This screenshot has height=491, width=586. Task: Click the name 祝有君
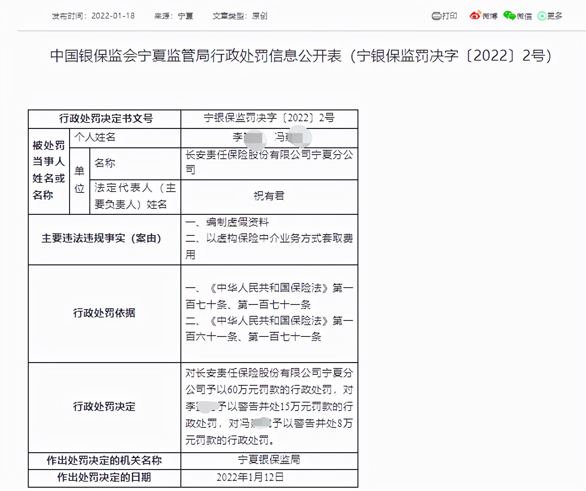pyautogui.click(x=269, y=196)
